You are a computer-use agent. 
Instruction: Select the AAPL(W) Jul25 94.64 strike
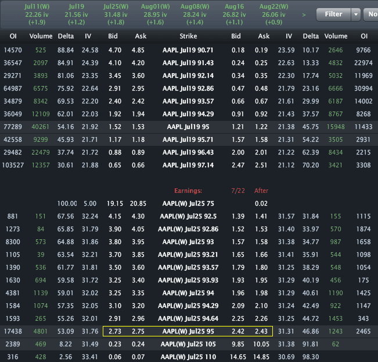[x=188, y=318]
